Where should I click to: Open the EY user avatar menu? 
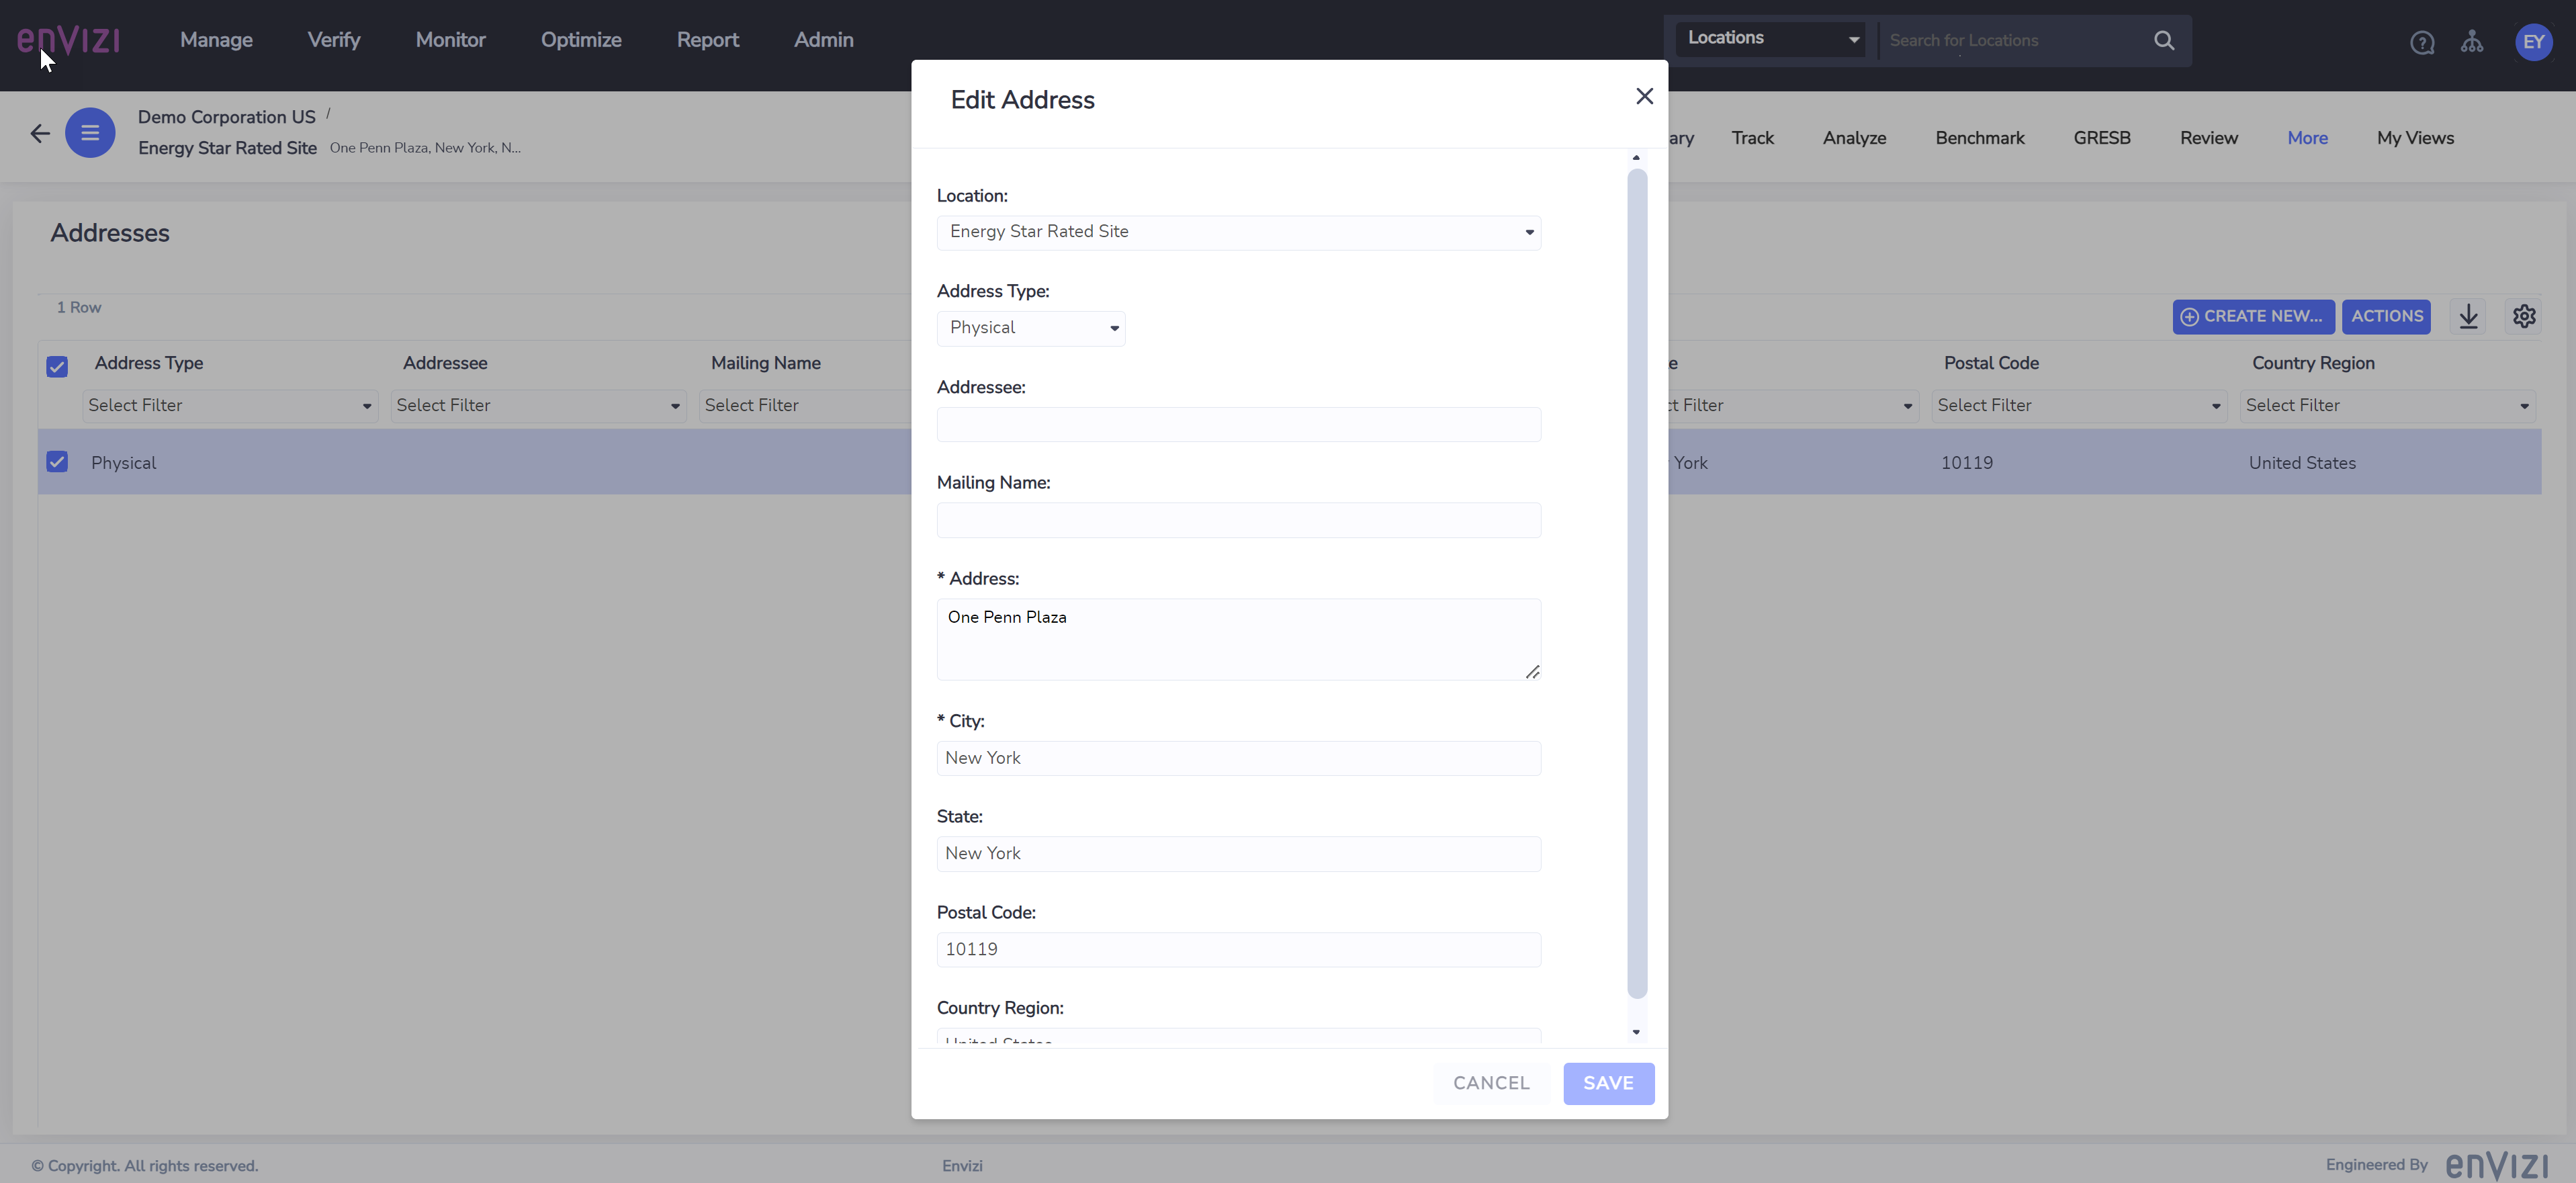tap(2533, 42)
